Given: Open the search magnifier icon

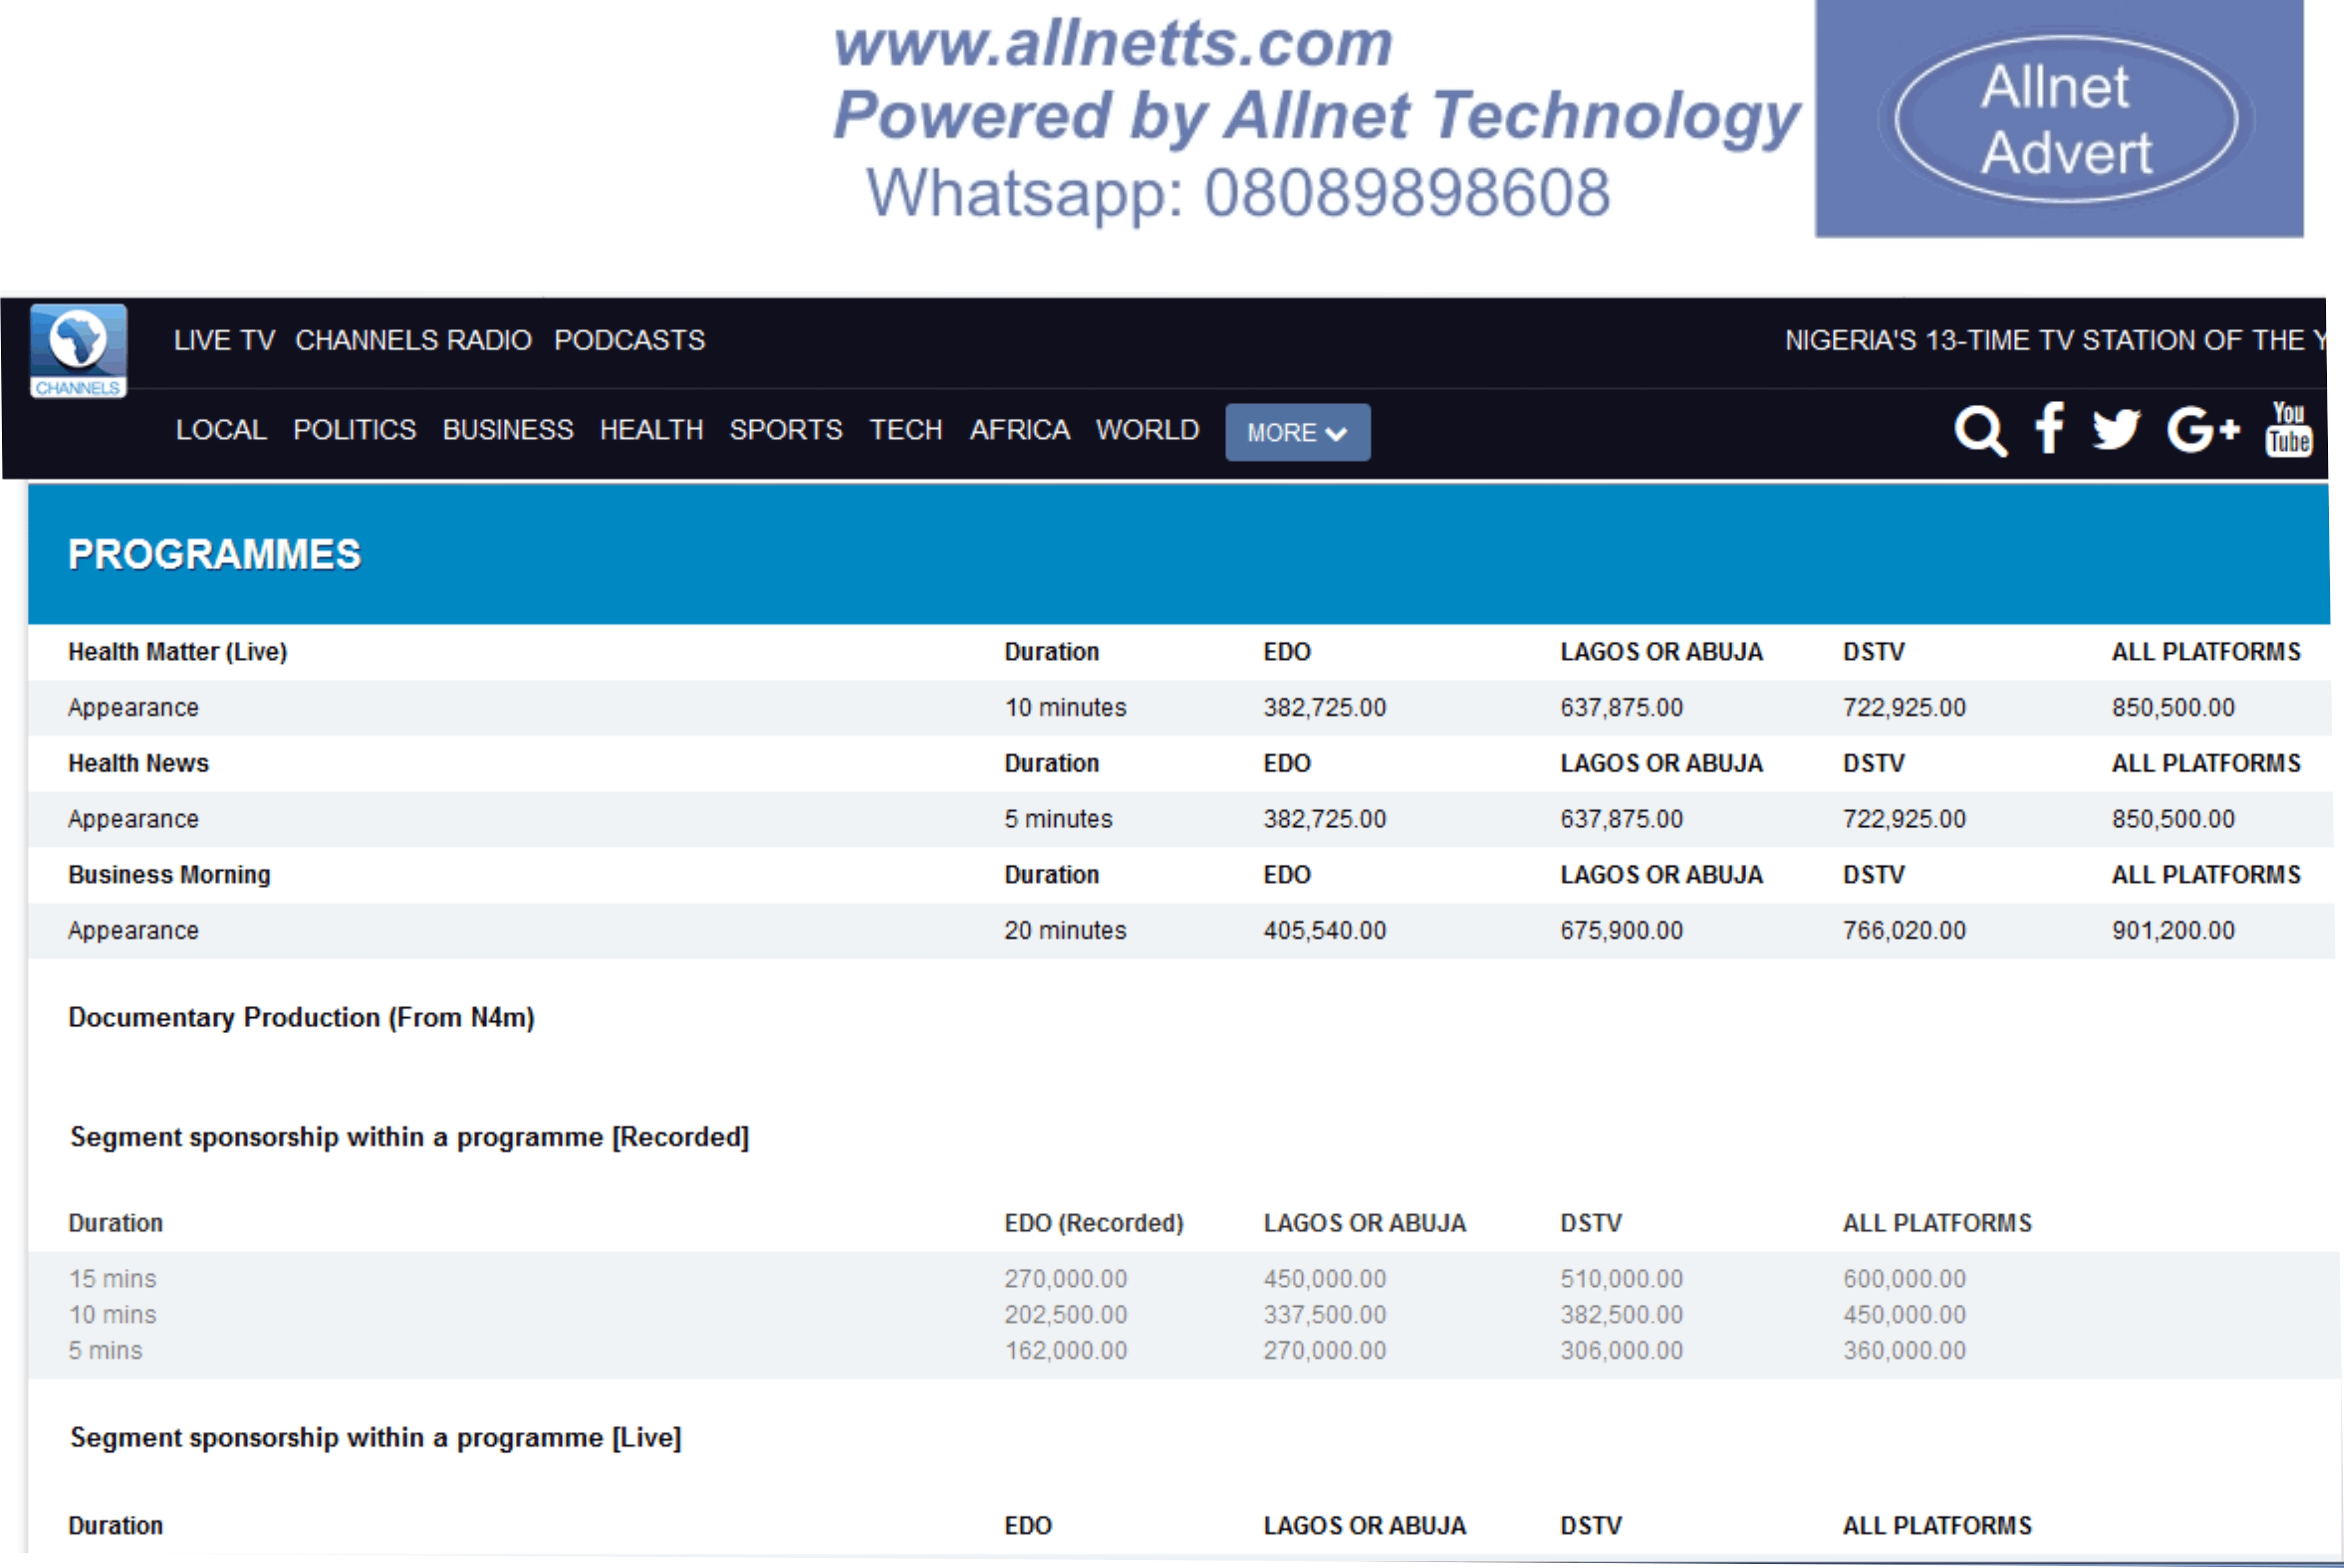Looking at the screenshot, I should pos(1979,431).
